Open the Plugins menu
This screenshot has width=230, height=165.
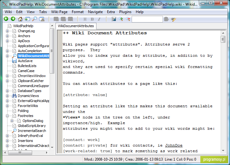(x=125, y=12)
